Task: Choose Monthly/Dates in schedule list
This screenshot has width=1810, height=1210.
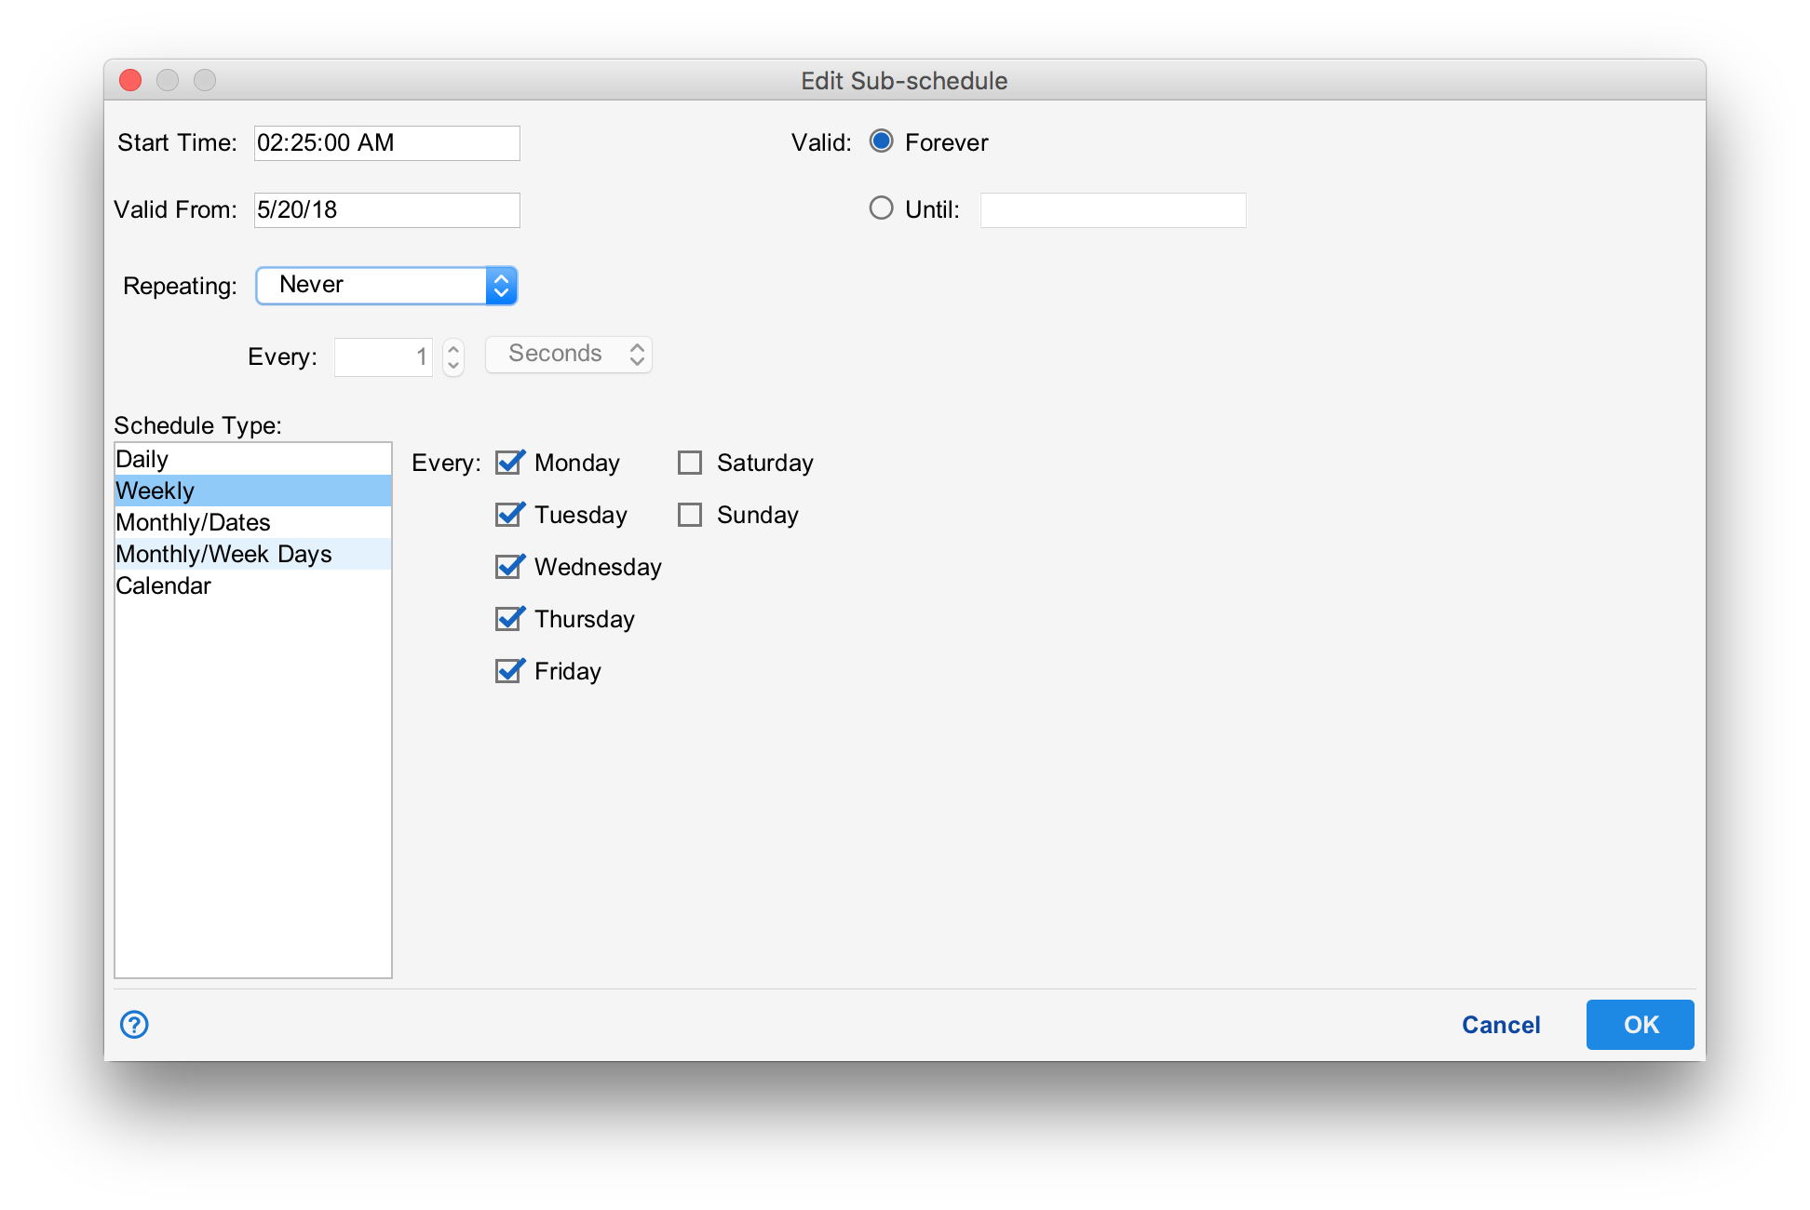Action: click(x=251, y=522)
